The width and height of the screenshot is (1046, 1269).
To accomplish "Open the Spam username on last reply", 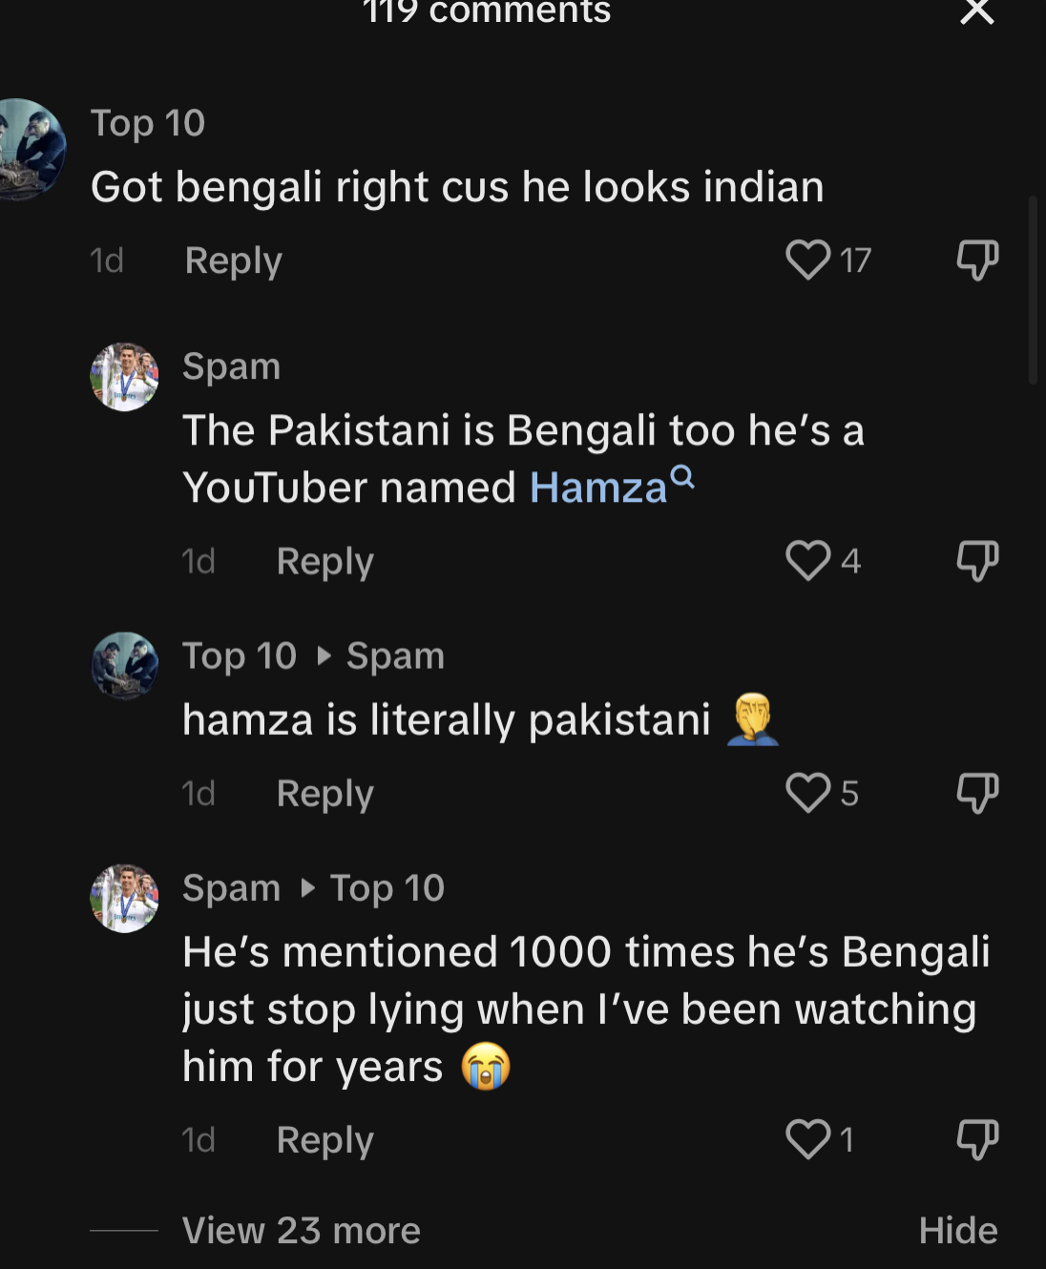I will [x=231, y=888].
